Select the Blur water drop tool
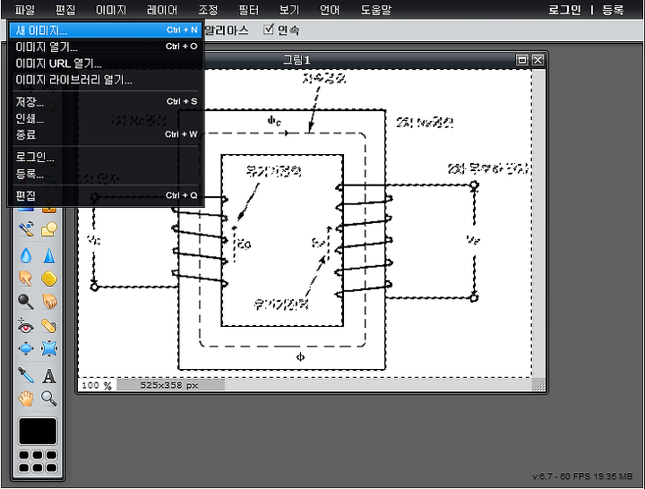Viewport: 645px width, 489px height. coord(25,255)
